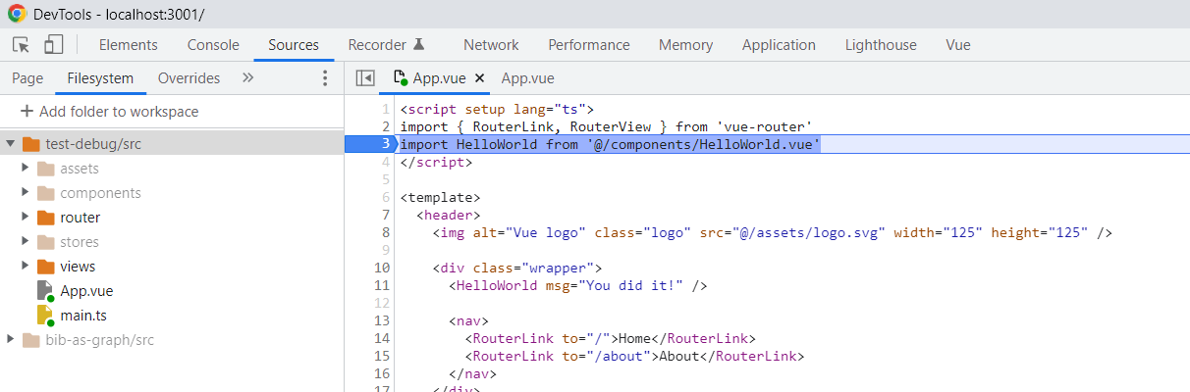Image resolution: width=1190 pixels, height=392 pixels.
Task: Click the App.vue file icon in tree
Action: (x=45, y=291)
